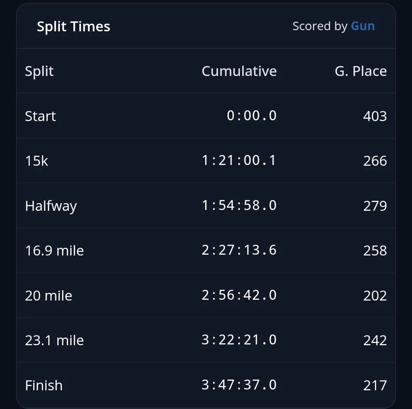Click the 3:47:37.0 finish time
Image resolution: width=412 pixels, height=409 pixels.
click(239, 385)
